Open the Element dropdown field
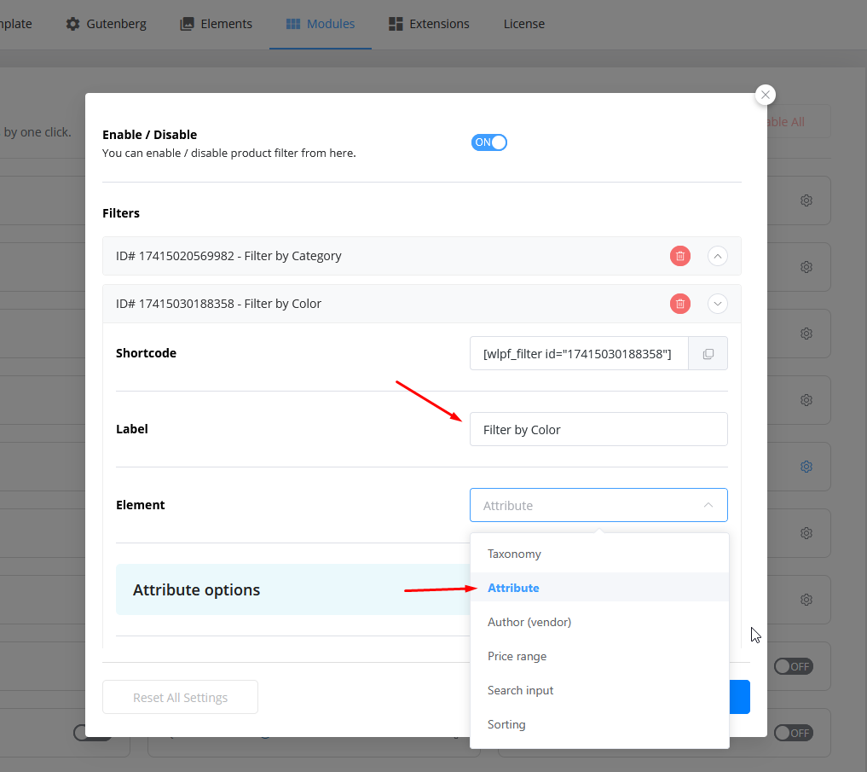 [x=598, y=505]
